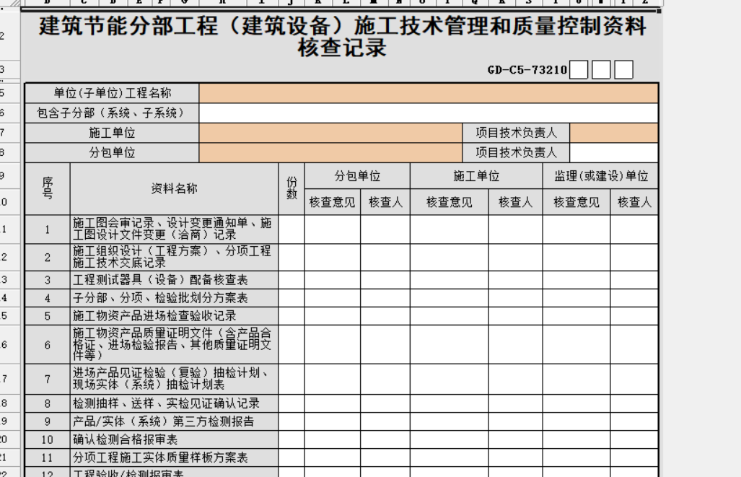Select the '分包单位' label cell in the header block
The height and width of the screenshot is (477, 741).
112,153
